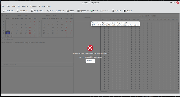Viewport: 180px width, 97px height.
Task: Go Forward using the right arrow
Action: (x=60, y=11)
